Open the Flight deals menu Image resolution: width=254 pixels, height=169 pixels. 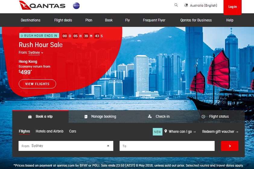tap(63, 20)
